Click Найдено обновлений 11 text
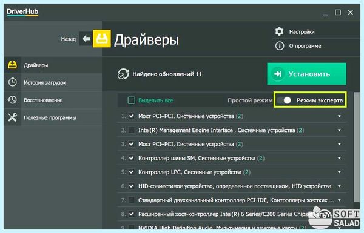364x233 pixels. click(x=167, y=74)
